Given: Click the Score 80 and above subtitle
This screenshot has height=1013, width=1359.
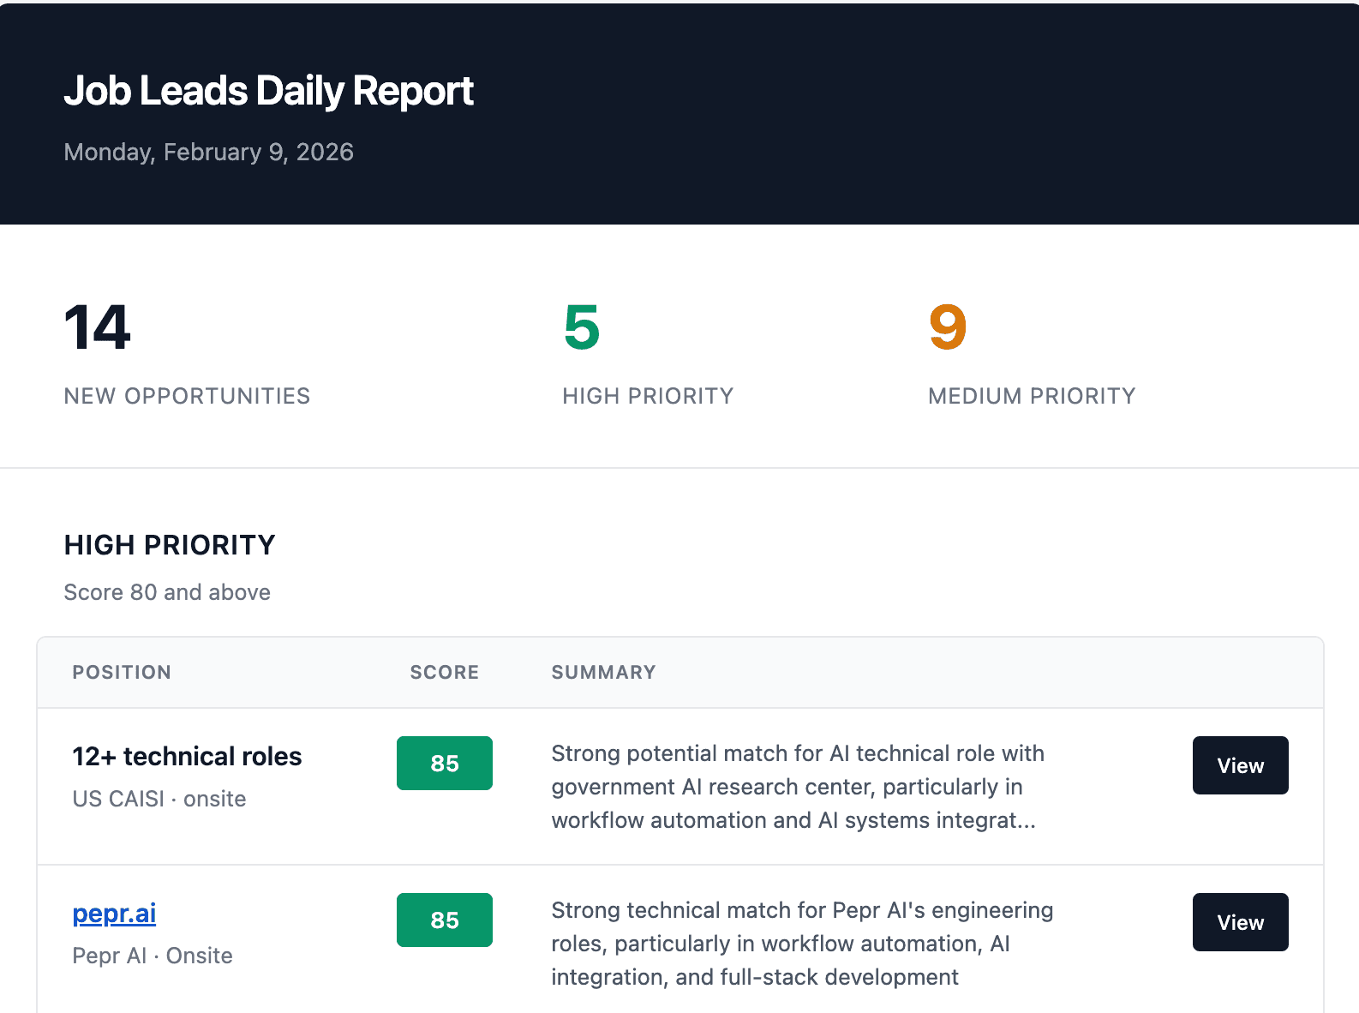Looking at the screenshot, I should 166,591.
